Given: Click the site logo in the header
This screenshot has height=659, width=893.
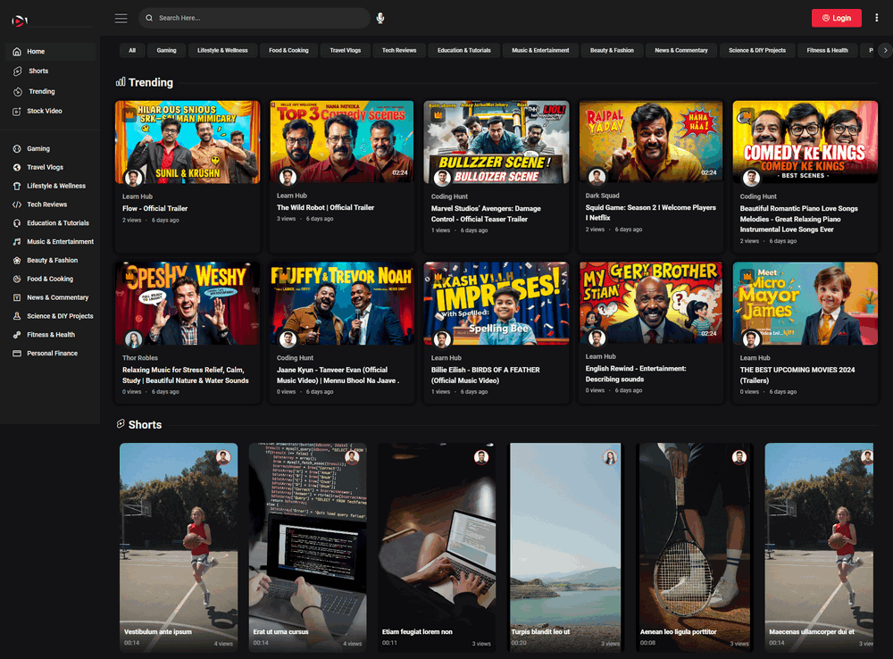Looking at the screenshot, I should 20,21.
